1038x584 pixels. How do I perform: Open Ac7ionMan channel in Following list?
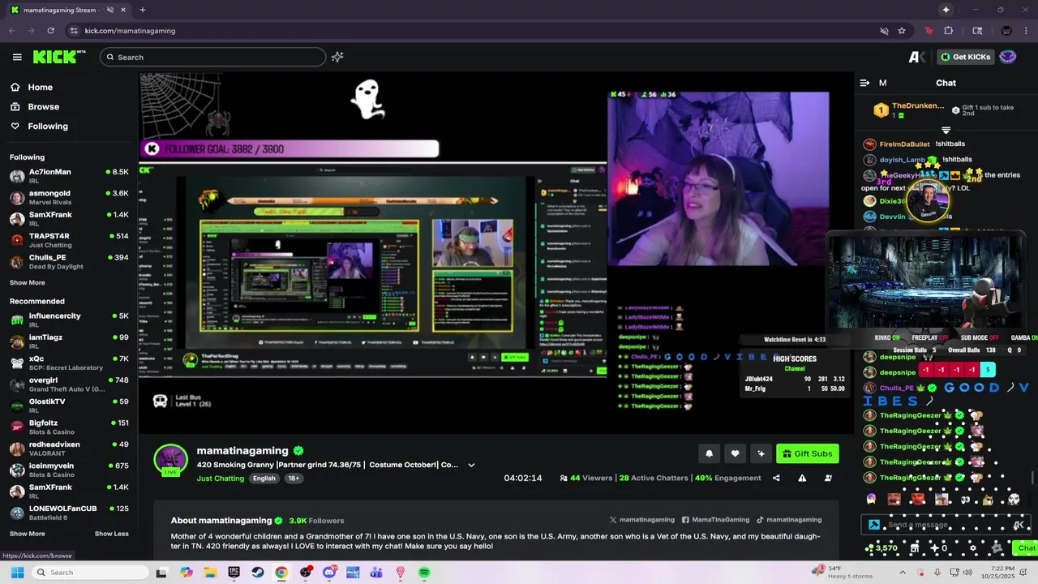69,176
